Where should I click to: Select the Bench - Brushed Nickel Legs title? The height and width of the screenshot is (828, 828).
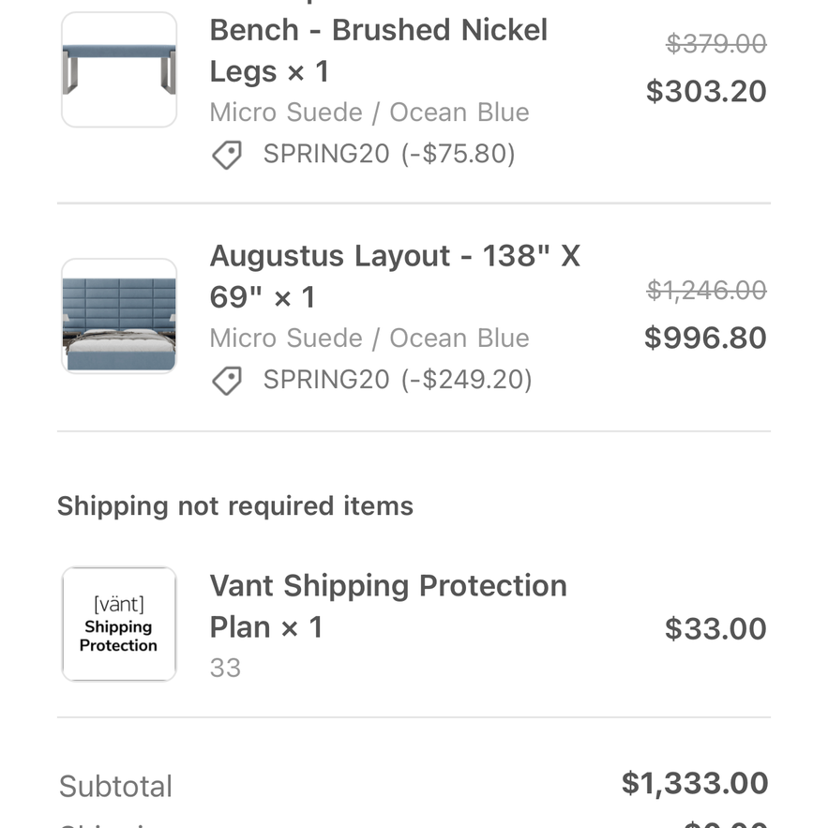click(x=378, y=50)
